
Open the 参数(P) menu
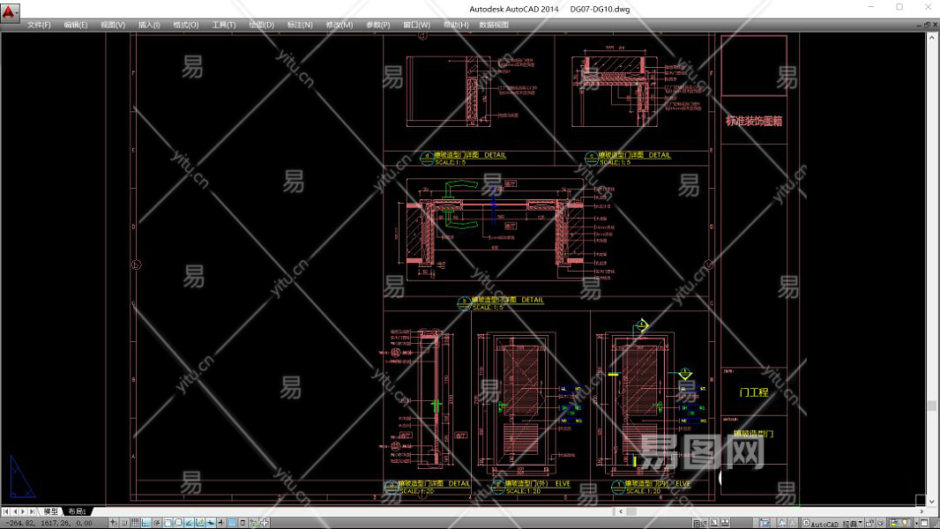[x=377, y=25]
